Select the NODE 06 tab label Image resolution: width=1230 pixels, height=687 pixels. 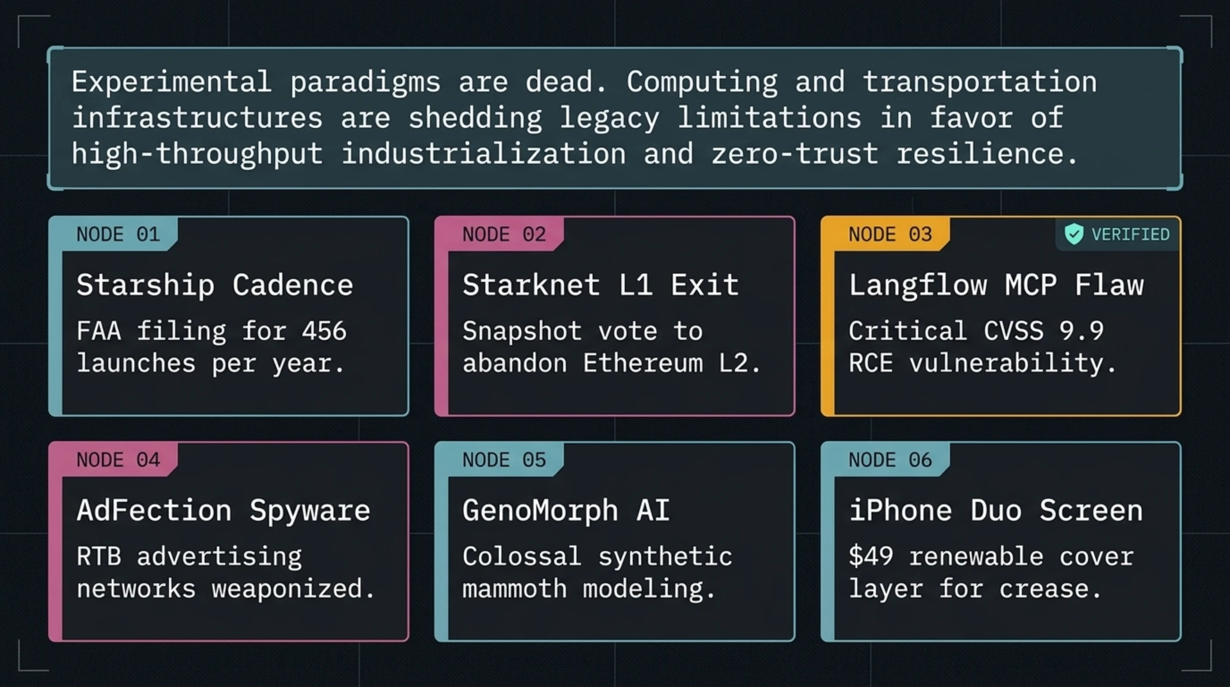pos(890,460)
